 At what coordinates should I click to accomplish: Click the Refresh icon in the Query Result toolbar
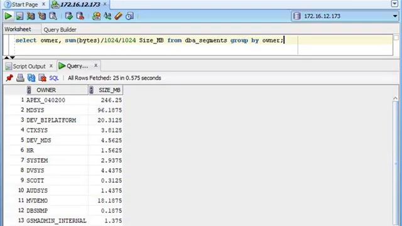tap(31, 78)
